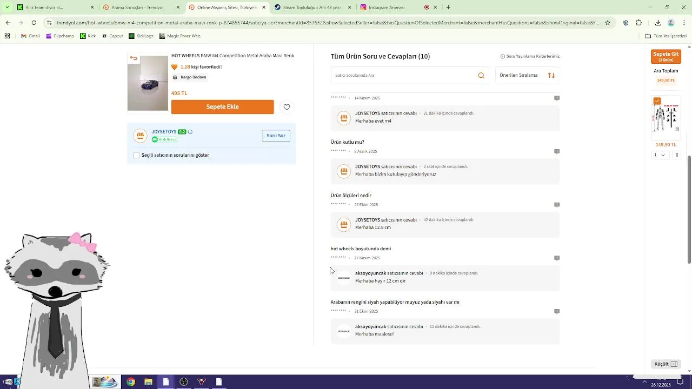Reload the current Trendyol page

point(34,23)
